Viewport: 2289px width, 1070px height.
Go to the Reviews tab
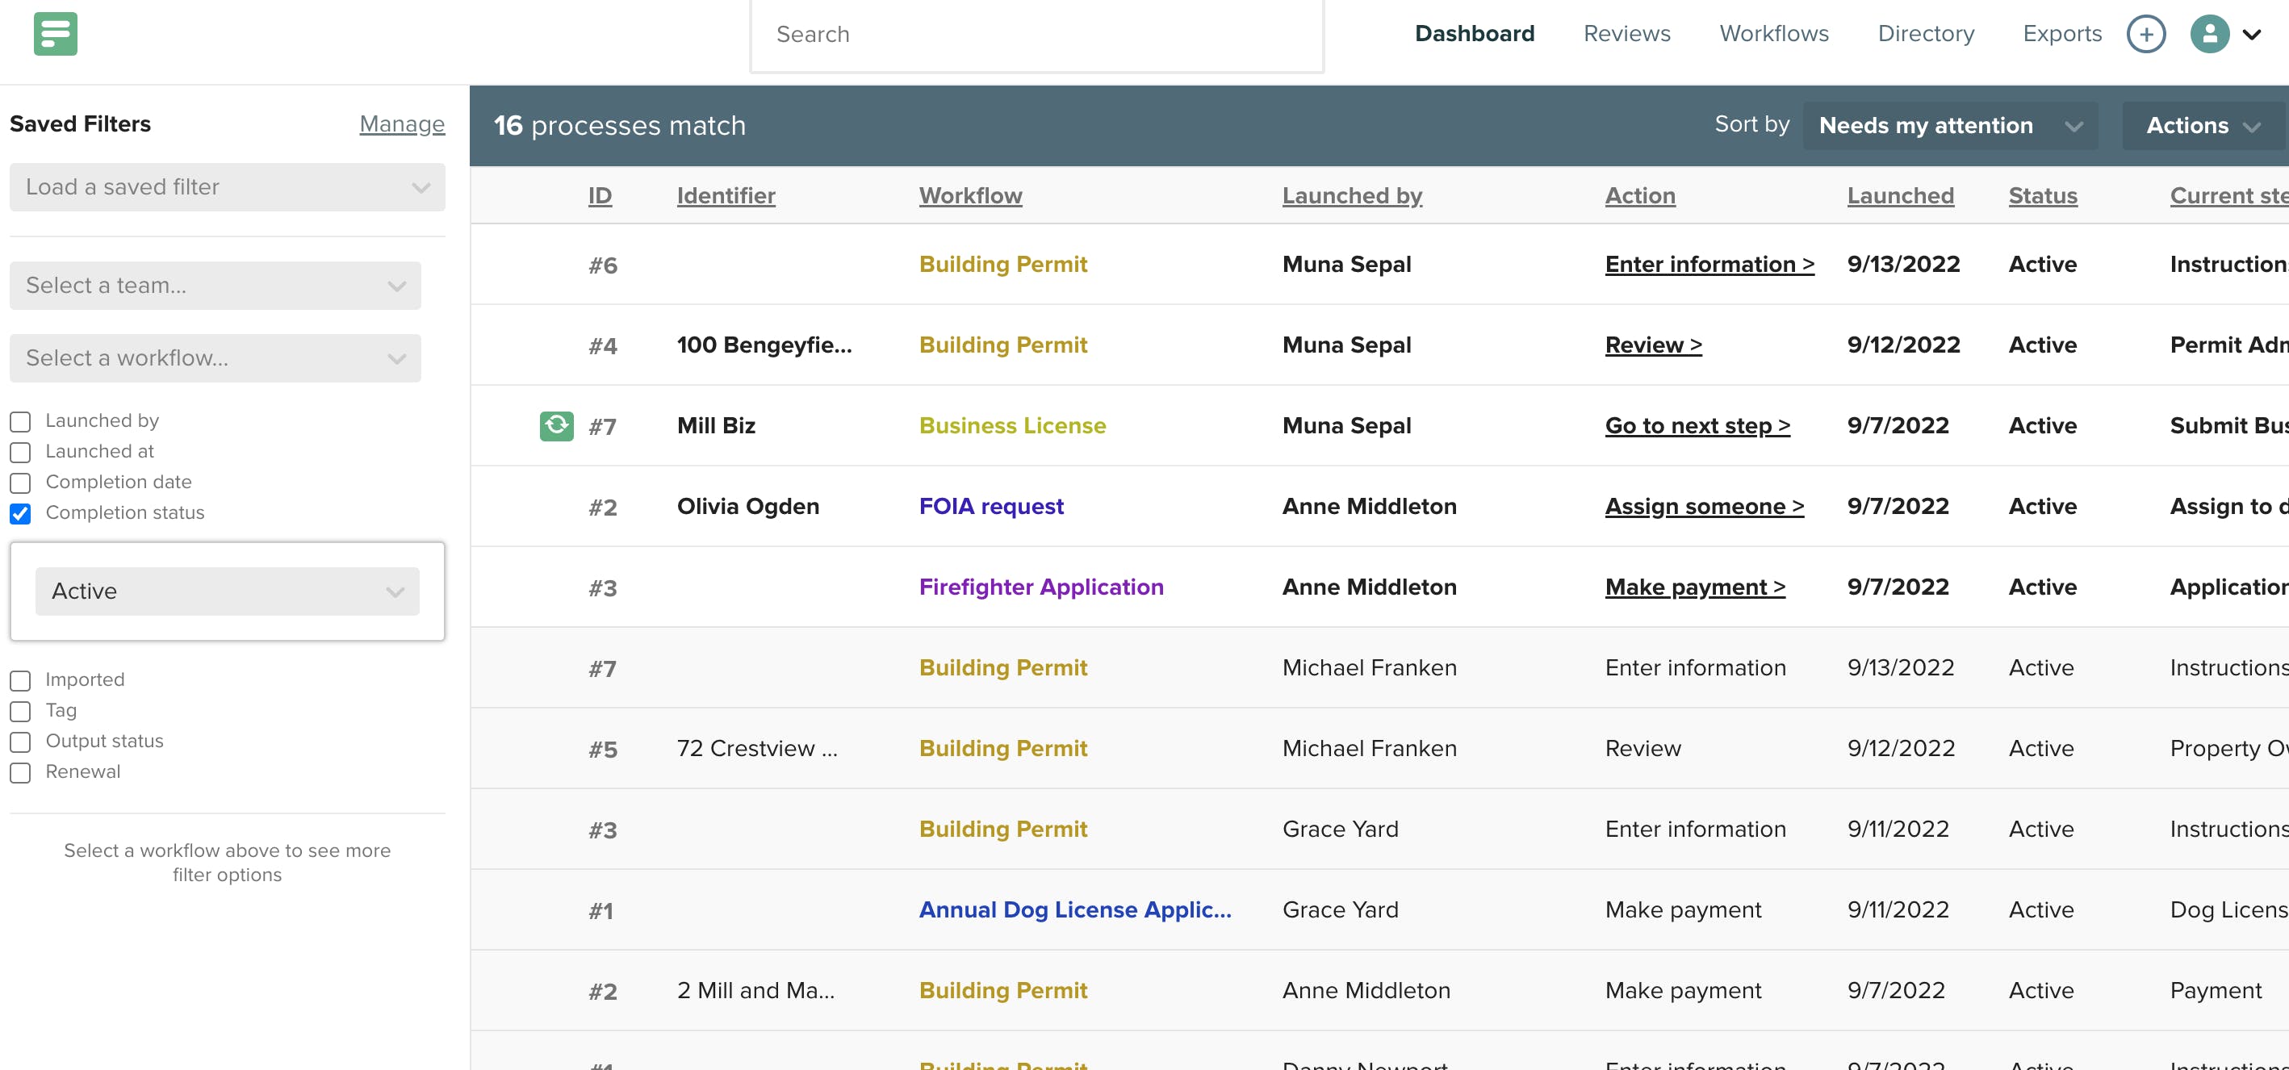pyautogui.click(x=1626, y=34)
